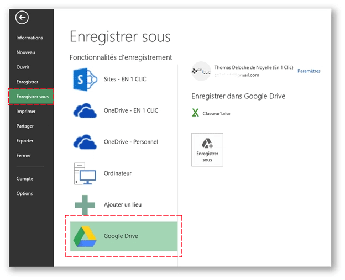
Task: Open the Paramètres link
Action: pyautogui.click(x=309, y=71)
